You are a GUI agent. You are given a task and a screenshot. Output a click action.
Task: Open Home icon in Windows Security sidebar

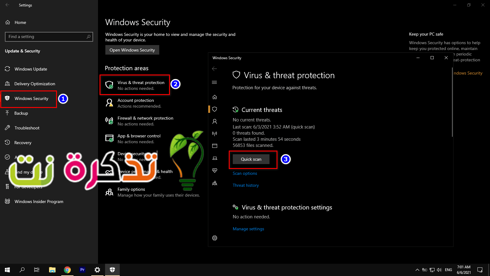point(215,97)
